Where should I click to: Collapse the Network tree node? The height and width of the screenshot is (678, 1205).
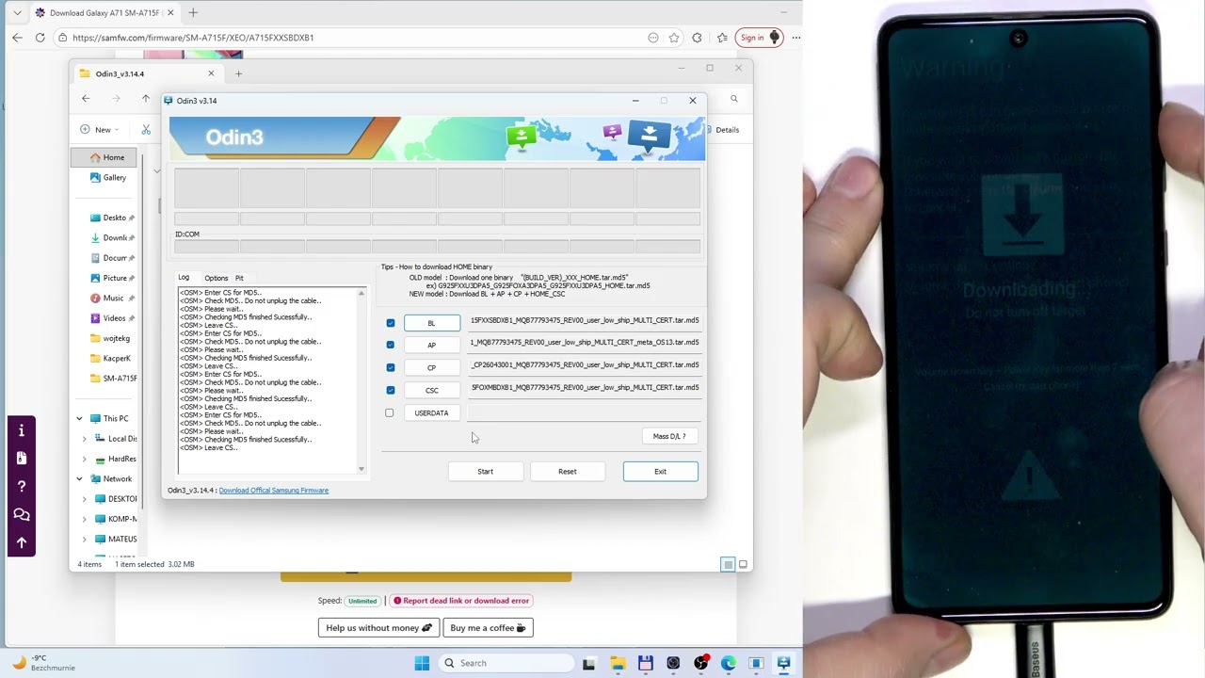79,479
